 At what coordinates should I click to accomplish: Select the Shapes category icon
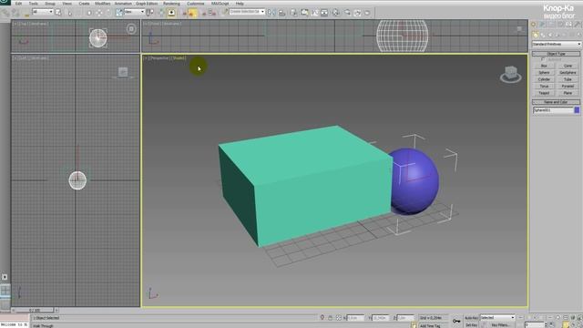pos(543,35)
